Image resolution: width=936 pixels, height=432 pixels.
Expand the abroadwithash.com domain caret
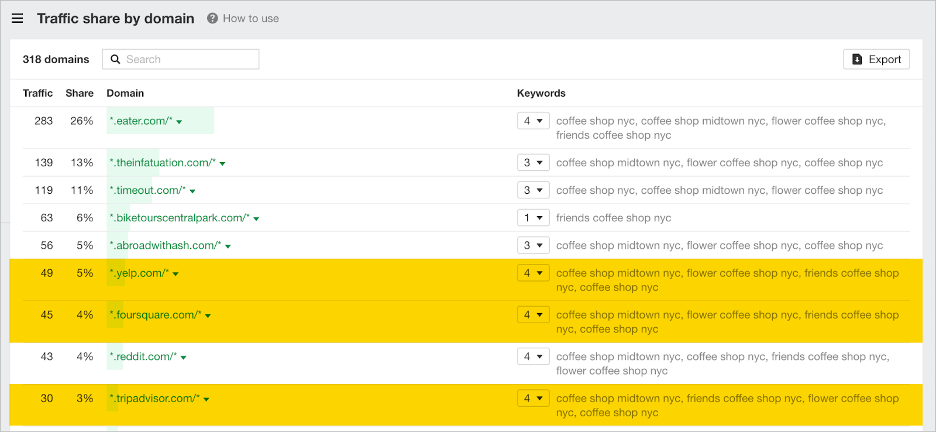[x=228, y=246]
